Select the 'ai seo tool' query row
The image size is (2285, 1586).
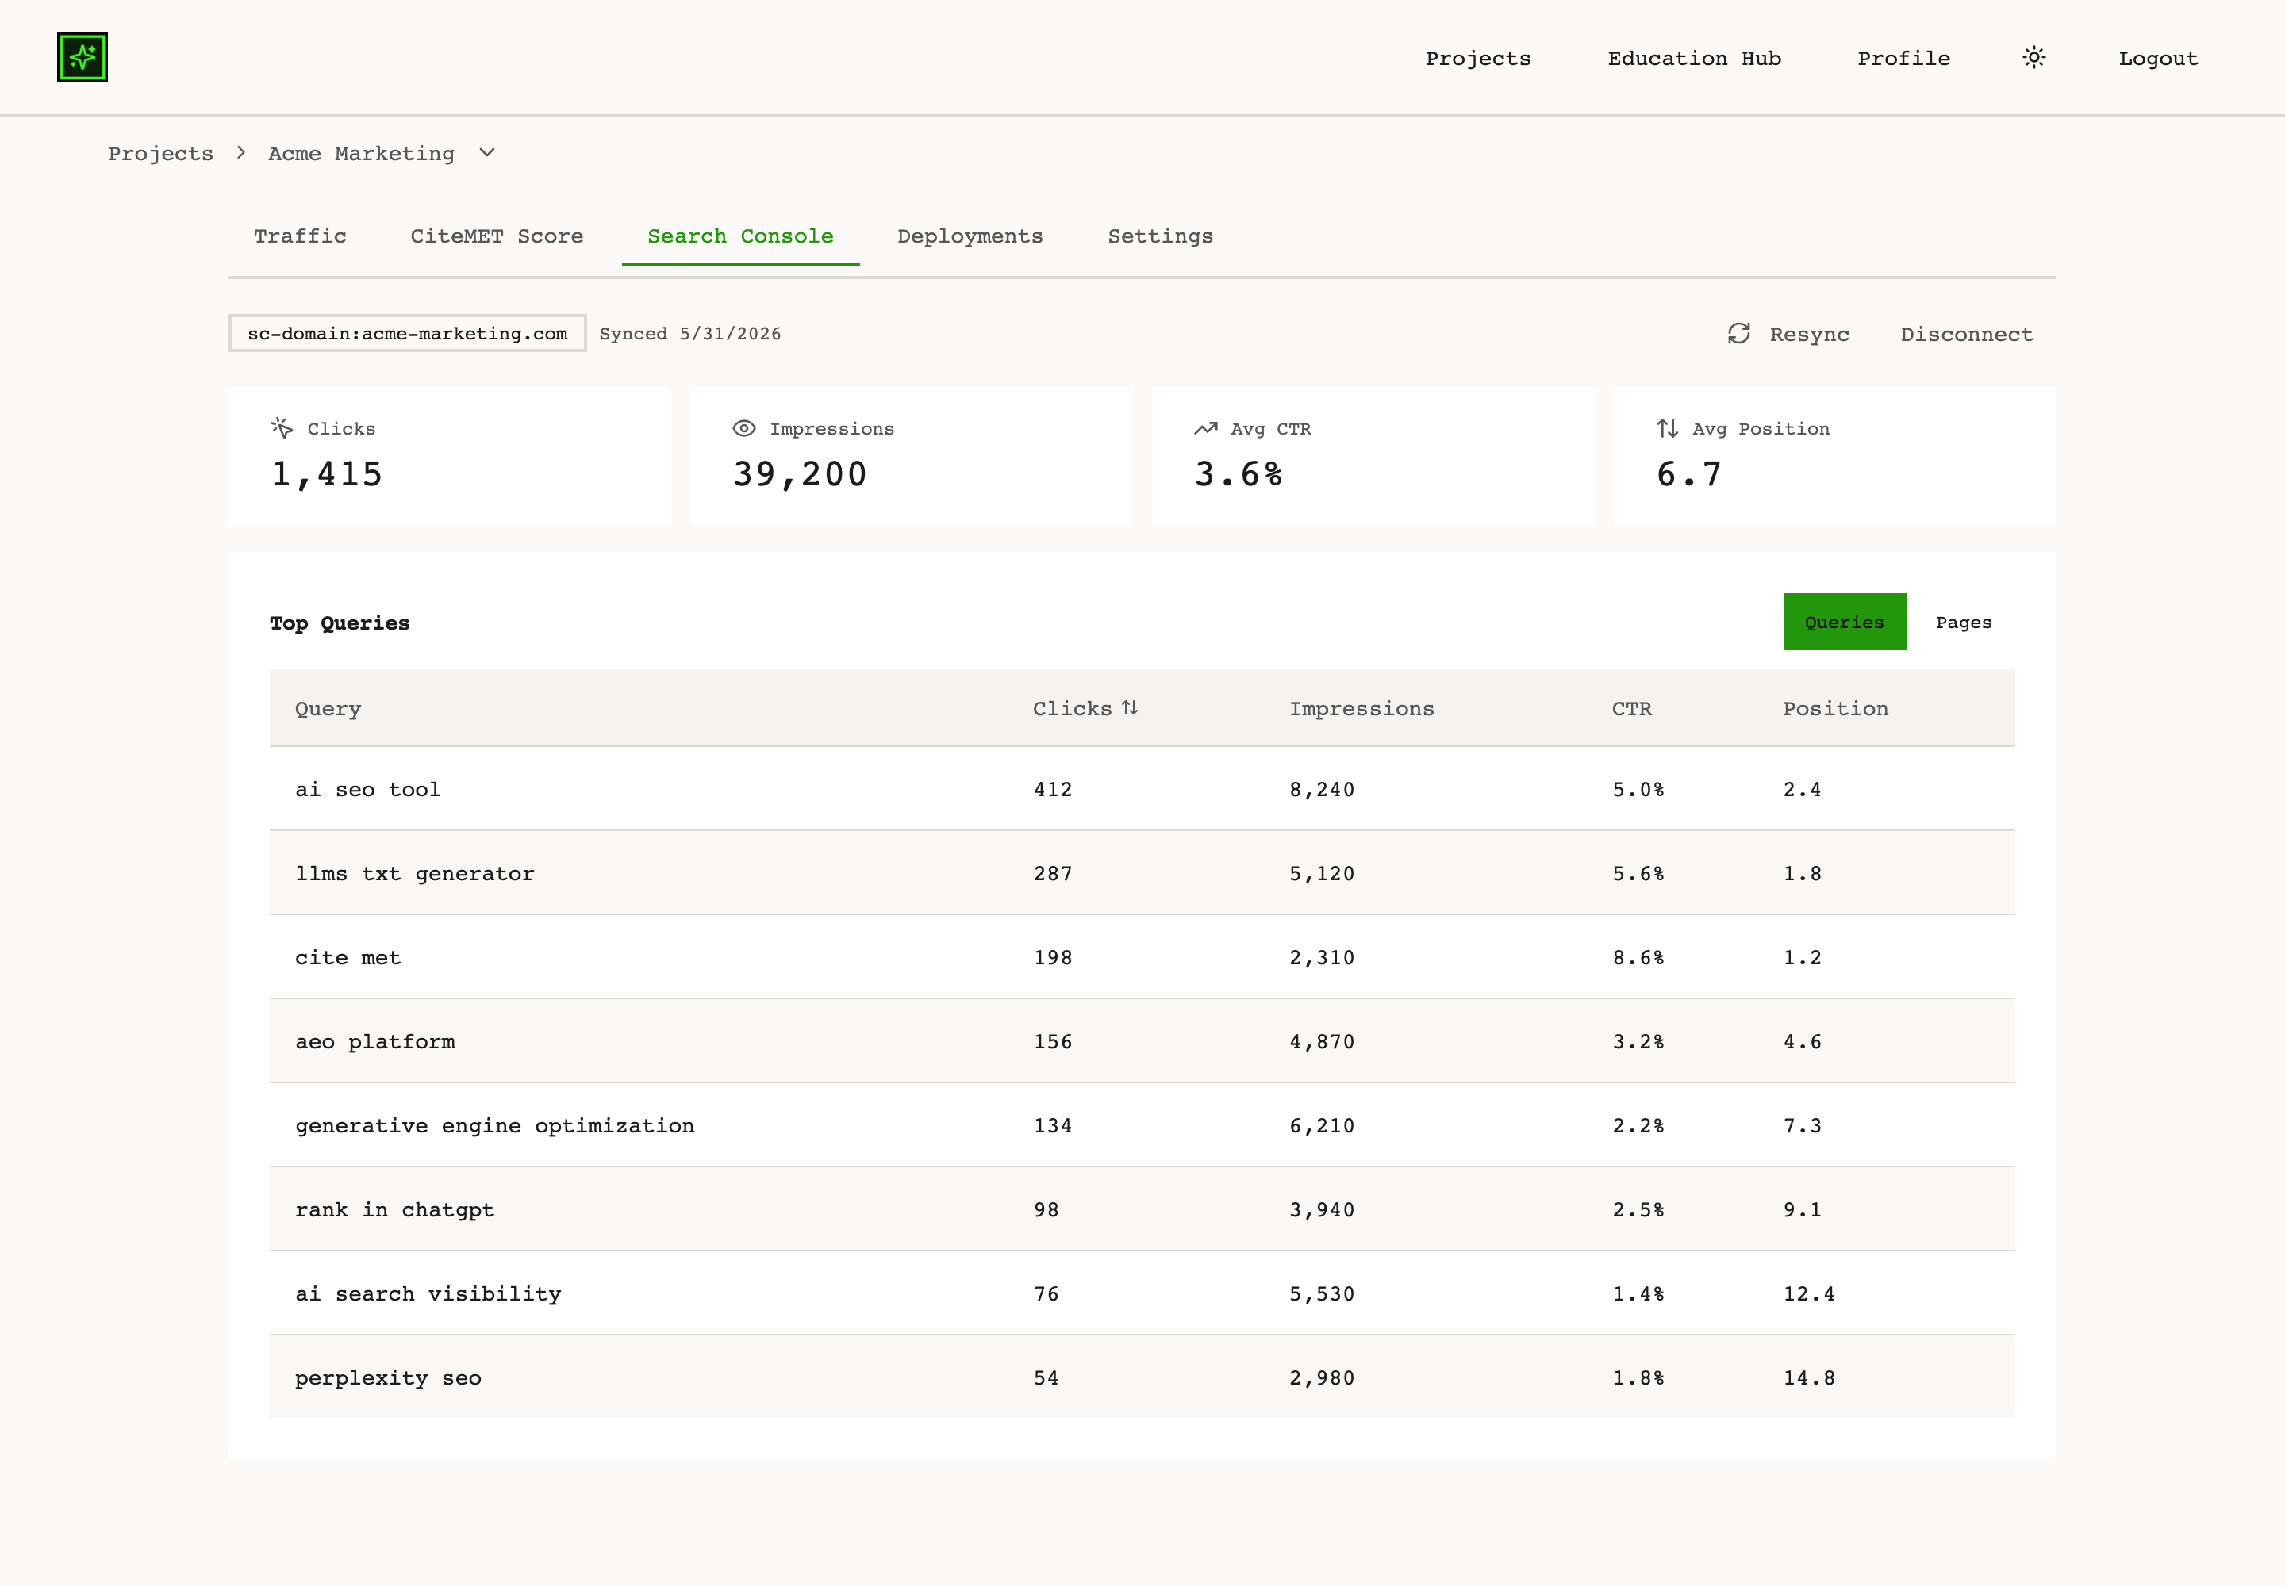[1142, 789]
